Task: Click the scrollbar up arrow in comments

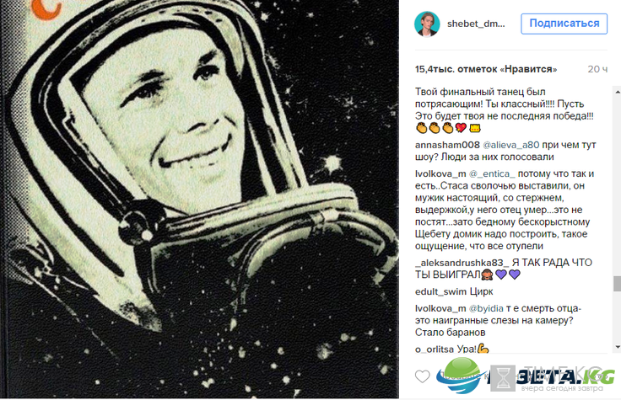Action: (617, 92)
